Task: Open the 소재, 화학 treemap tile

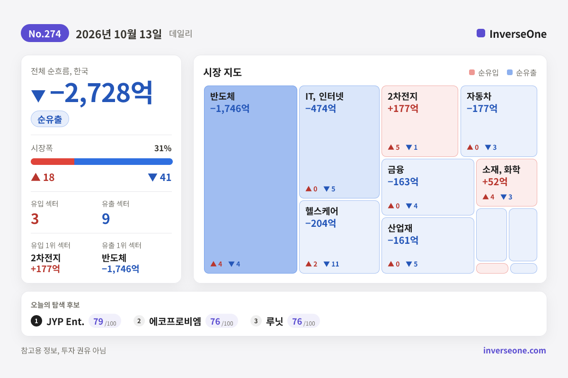Action: point(506,182)
